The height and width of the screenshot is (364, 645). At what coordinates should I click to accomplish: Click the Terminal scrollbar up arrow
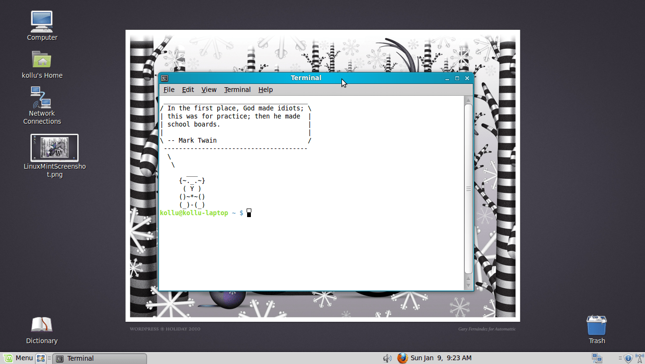(469, 100)
